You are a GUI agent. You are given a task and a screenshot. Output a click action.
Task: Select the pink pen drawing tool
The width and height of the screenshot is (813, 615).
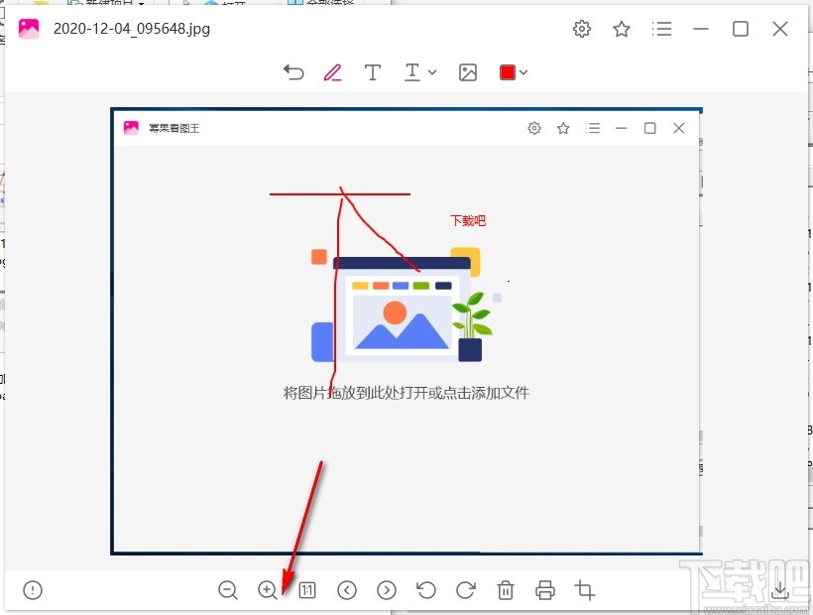point(332,72)
